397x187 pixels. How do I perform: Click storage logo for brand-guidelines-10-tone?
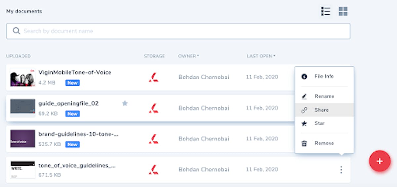[153, 139]
